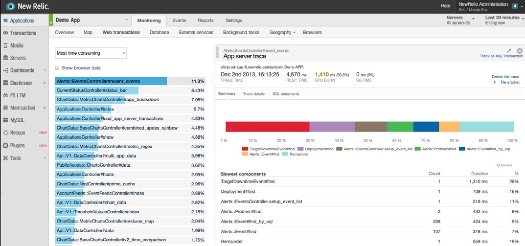Expand trace panel with arrows icon
525x246 pixels.
click(x=509, y=50)
